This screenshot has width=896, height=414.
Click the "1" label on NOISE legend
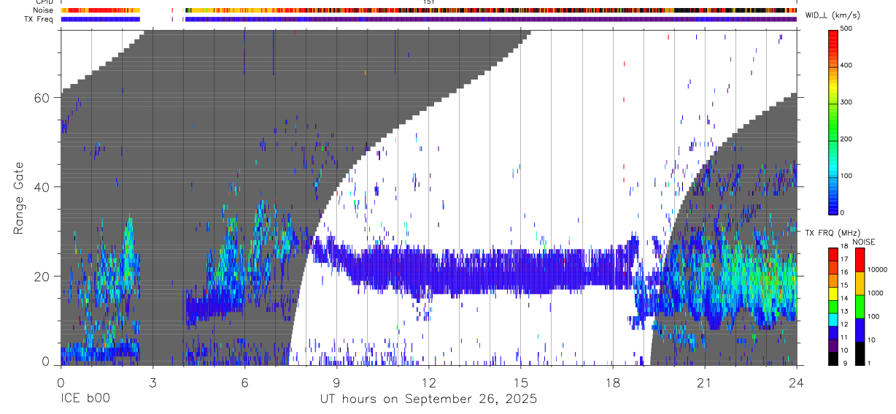870,363
